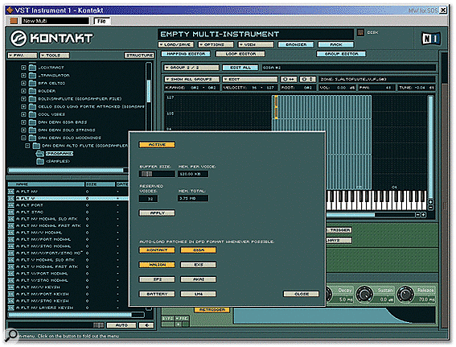Toggle the SF2 format auto-load button
The height and width of the screenshot is (347, 456).
(x=157, y=279)
